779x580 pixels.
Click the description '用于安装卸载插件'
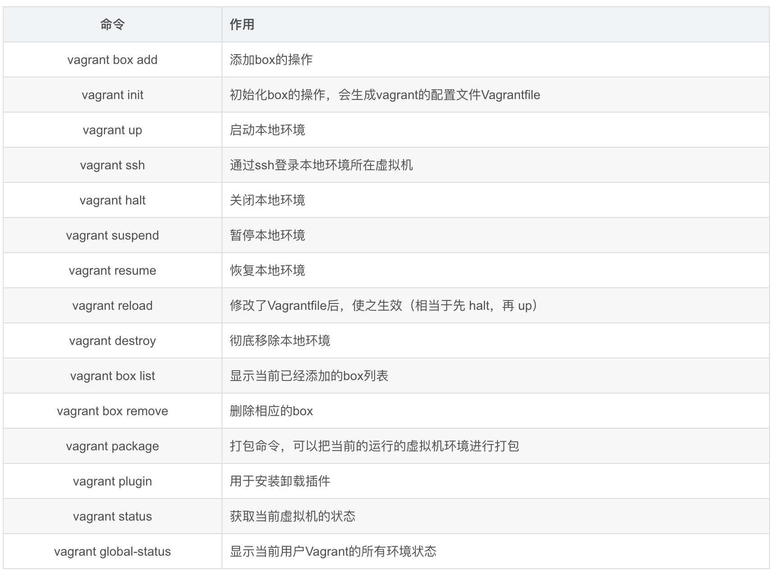coord(280,481)
